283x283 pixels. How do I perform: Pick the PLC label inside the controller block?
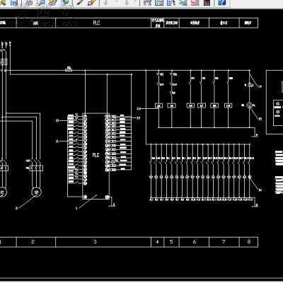click(x=96, y=155)
